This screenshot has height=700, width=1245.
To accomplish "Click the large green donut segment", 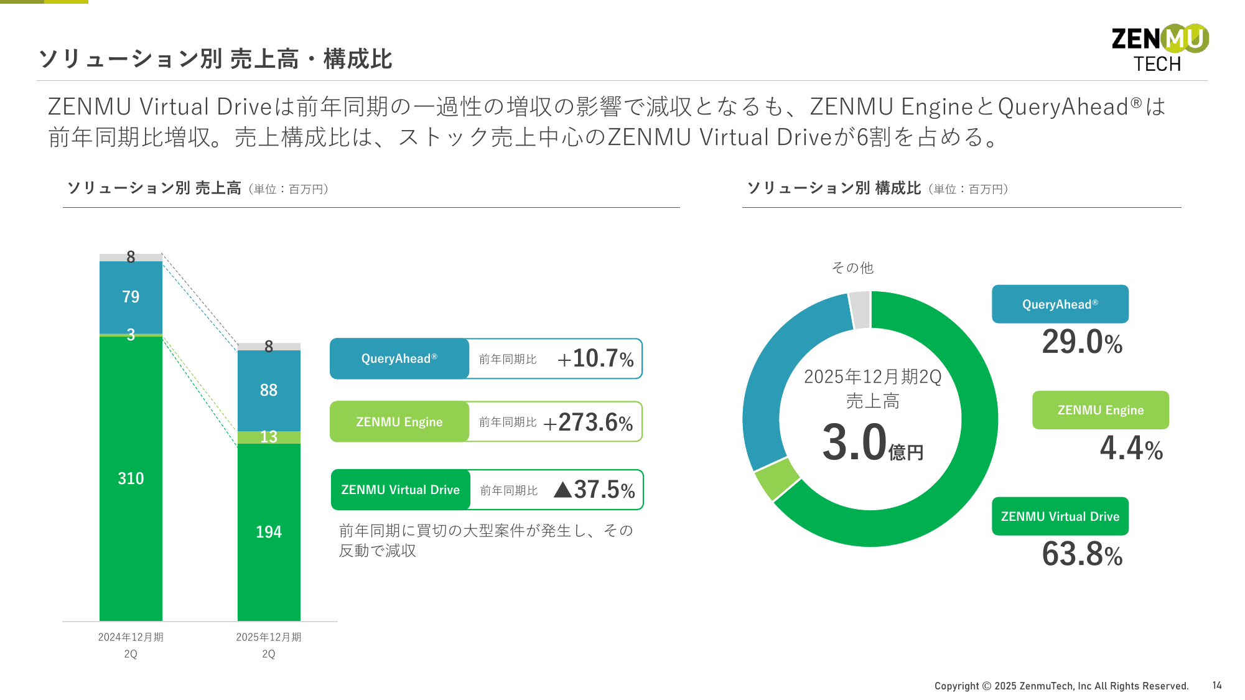I will (x=980, y=420).
